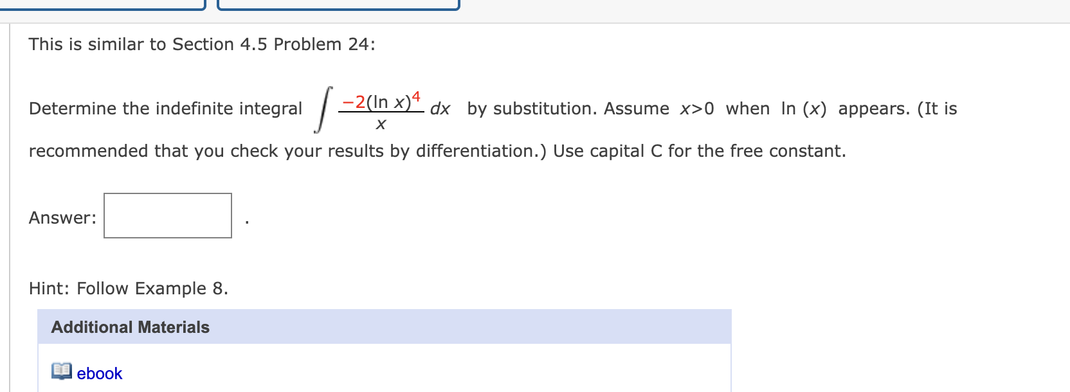Click the Answer label text

[61, 217]
